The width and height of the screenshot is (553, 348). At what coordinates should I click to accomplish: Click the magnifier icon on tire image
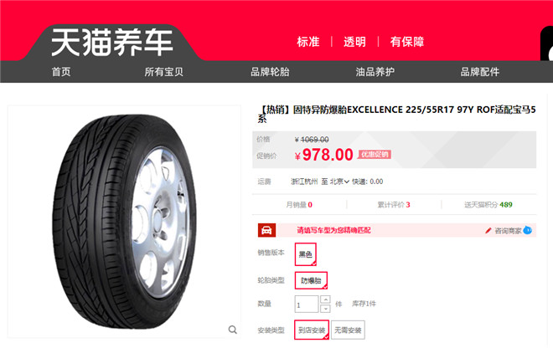[232, 330]
